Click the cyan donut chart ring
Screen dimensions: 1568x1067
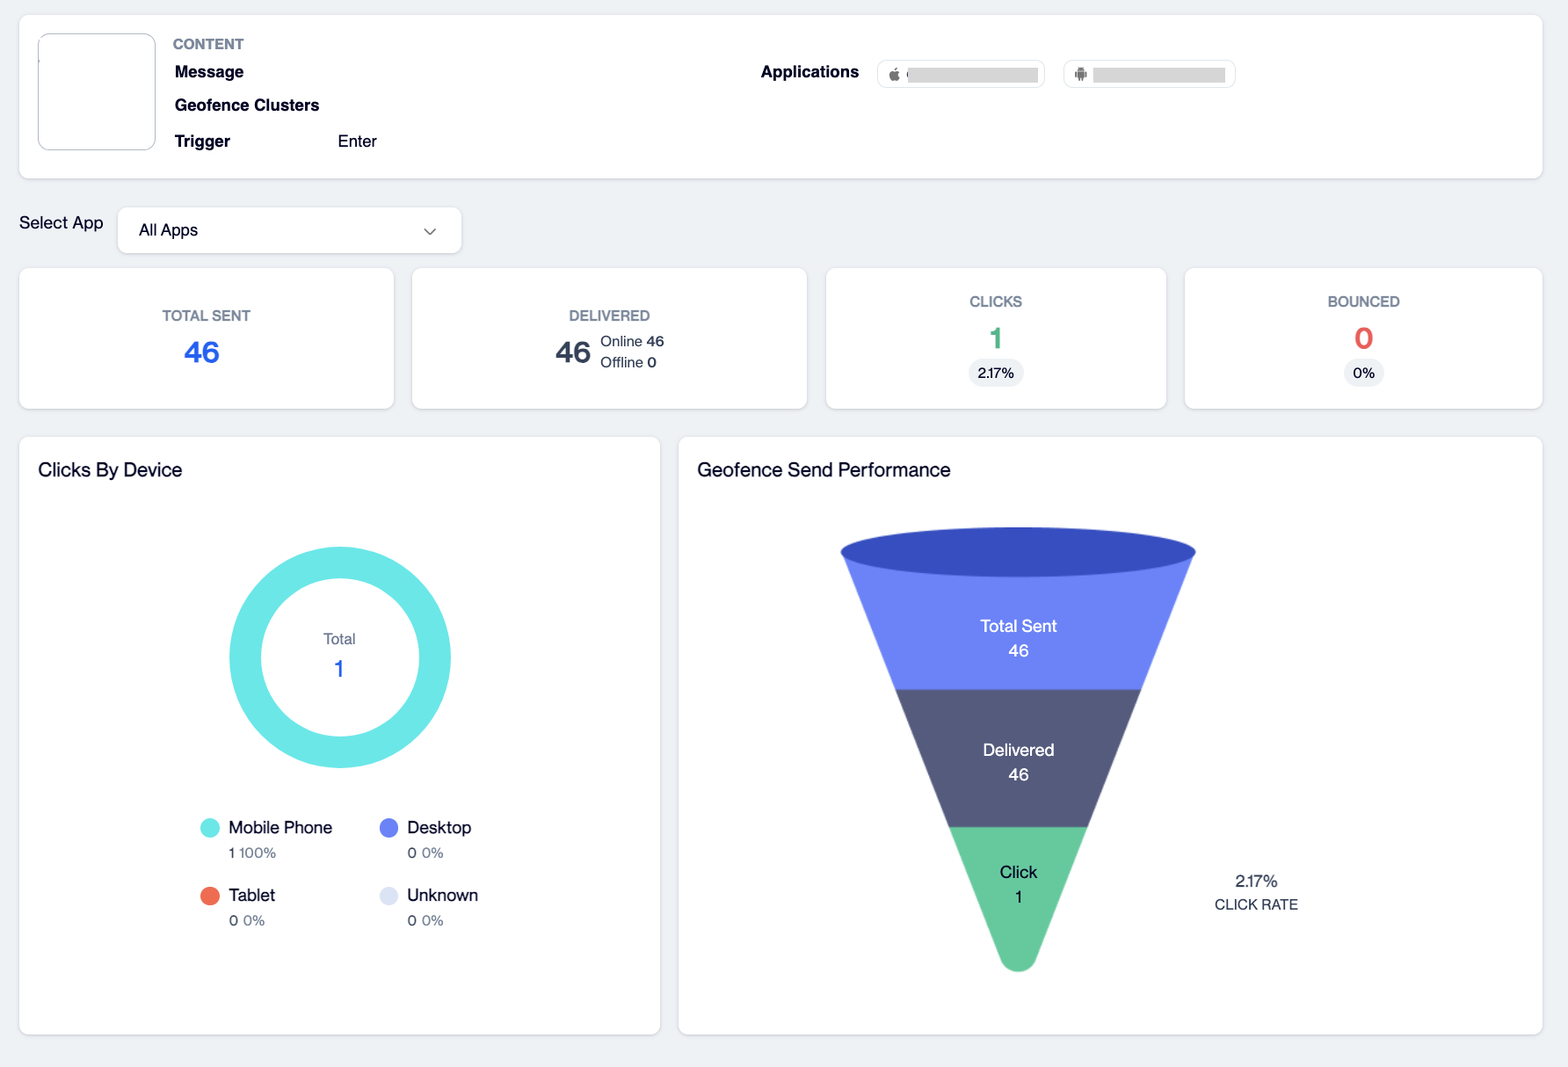coord(340,563)
